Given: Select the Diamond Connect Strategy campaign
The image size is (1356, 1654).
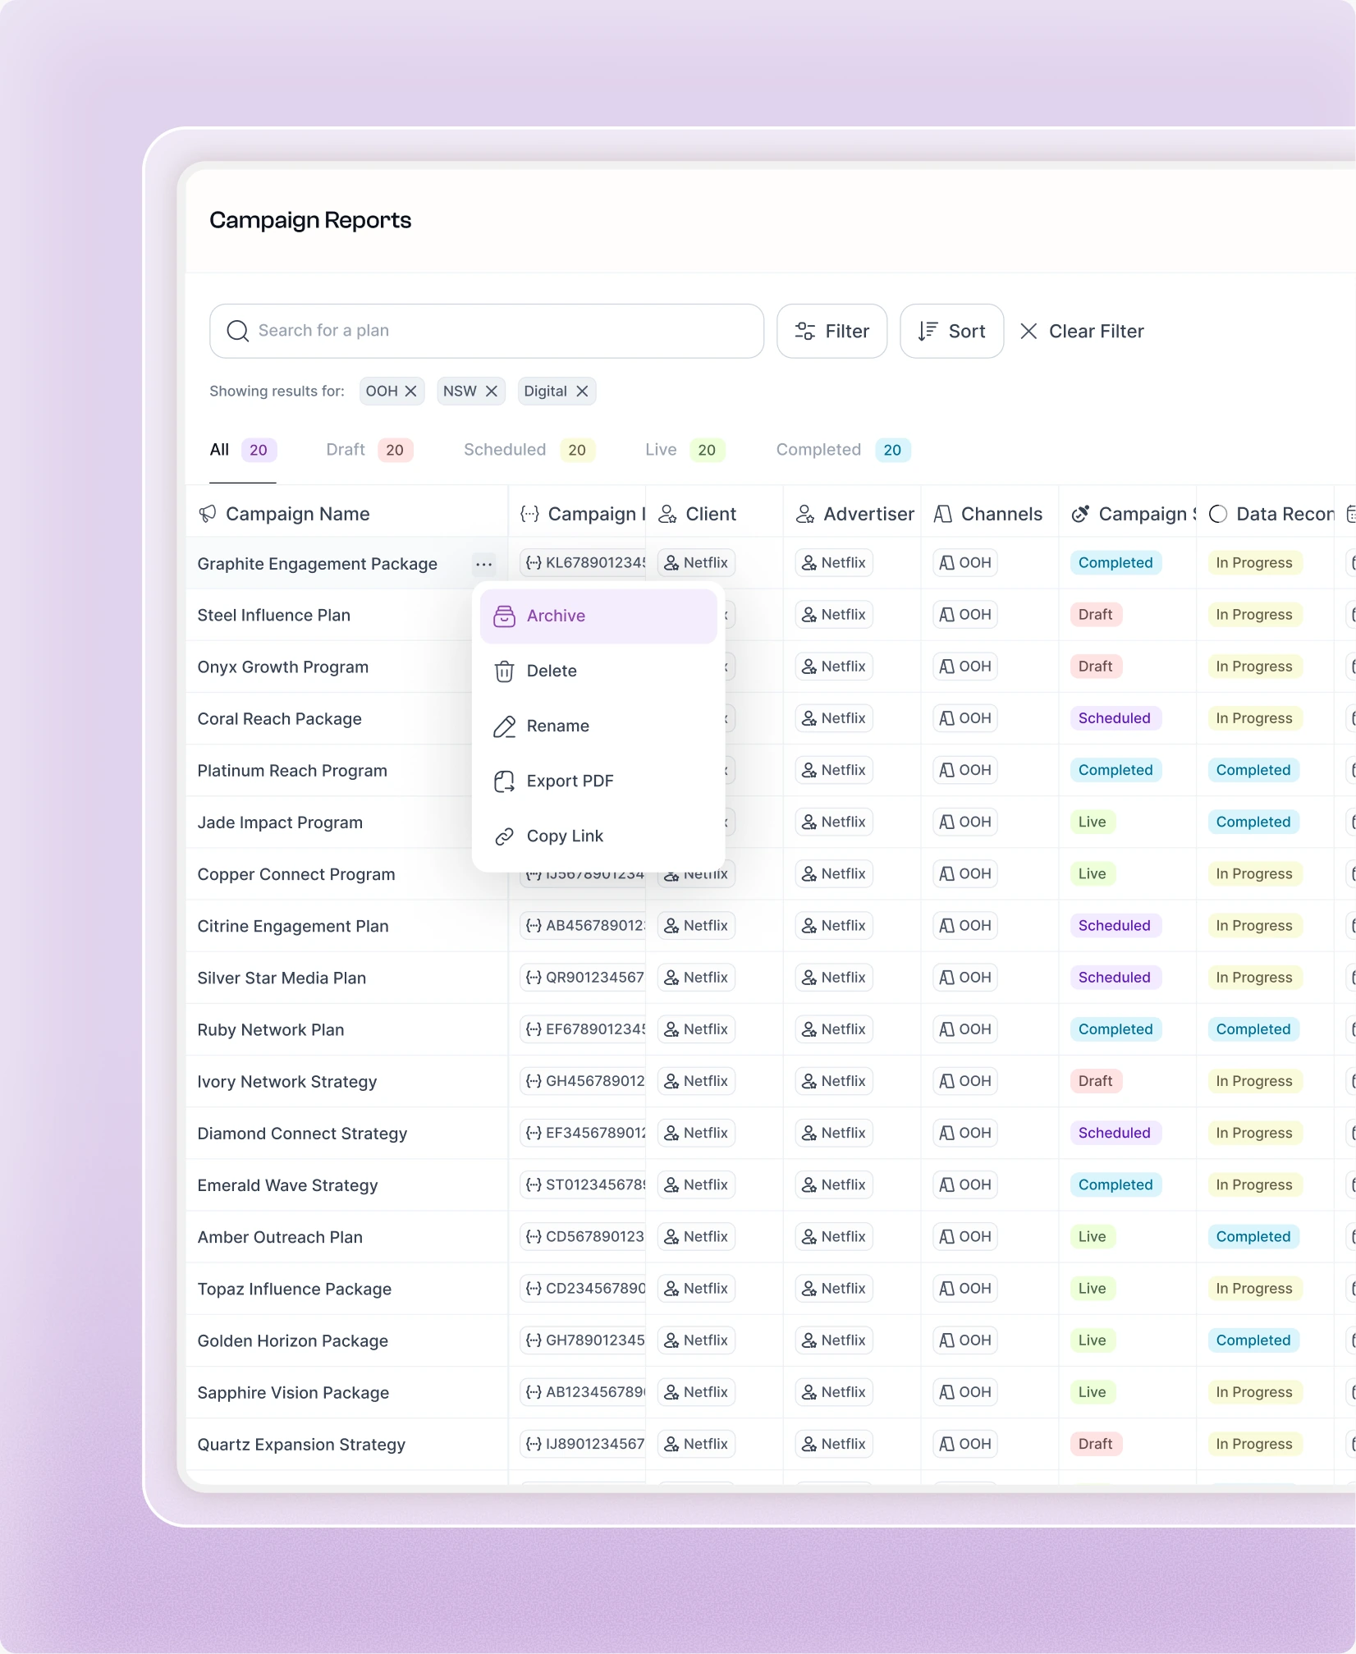Looking at the screenshot, I should click(x=302, y=1134).
